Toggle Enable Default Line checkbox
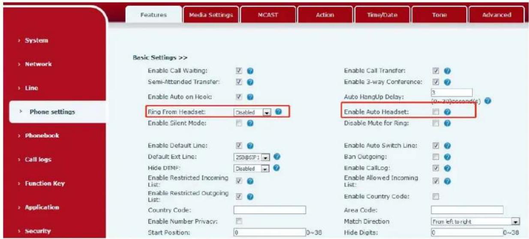Viewport: 529px width, 239px height. click(238, 145)
